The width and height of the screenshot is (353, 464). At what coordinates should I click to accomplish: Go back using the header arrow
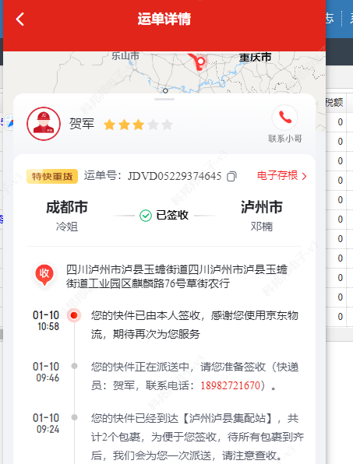tap(19, 19)
